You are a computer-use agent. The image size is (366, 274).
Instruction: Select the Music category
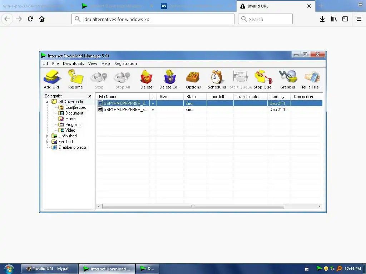(x=70, y=119)
